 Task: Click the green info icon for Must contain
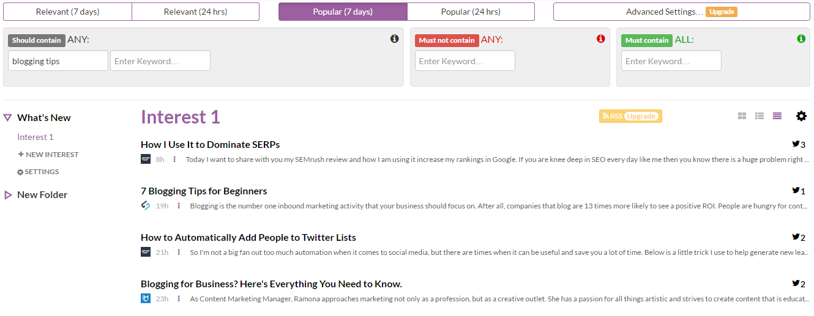coord(801,39)
